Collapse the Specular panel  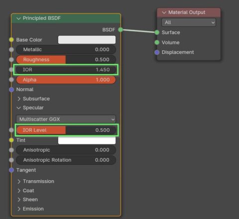[18, 108]
